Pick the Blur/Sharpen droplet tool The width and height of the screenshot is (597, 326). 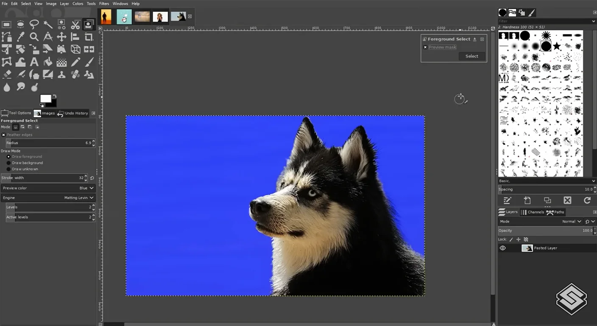pyautogui.click(x=7, y=87)
